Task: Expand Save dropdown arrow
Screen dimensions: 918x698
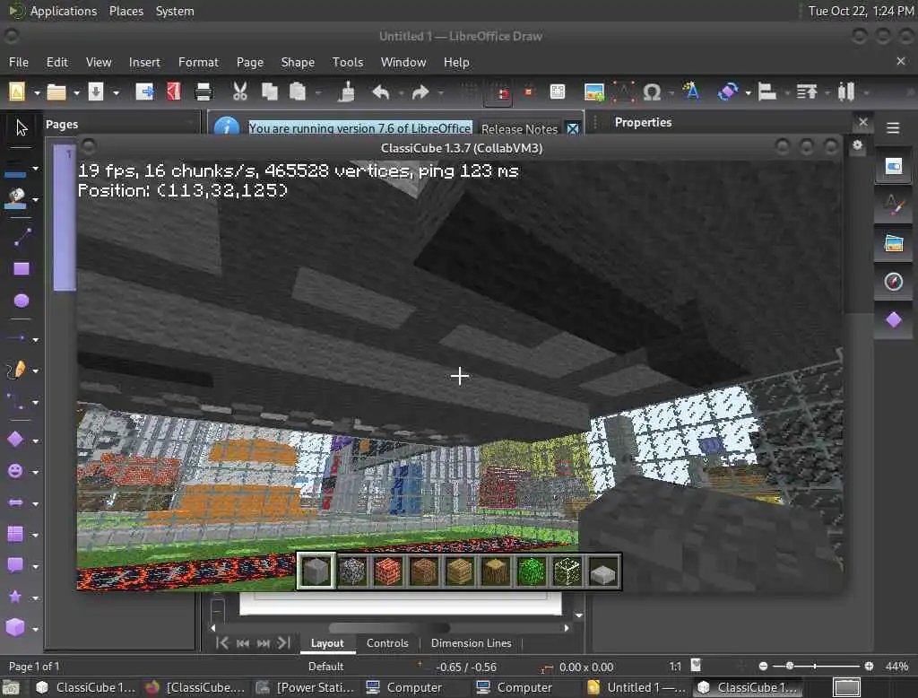Action: [116, 92]
